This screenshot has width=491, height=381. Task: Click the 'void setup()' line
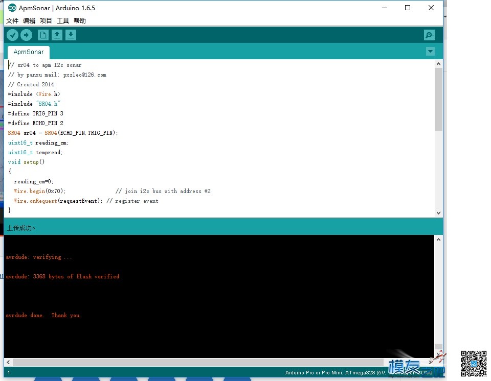tap(26, 162)
